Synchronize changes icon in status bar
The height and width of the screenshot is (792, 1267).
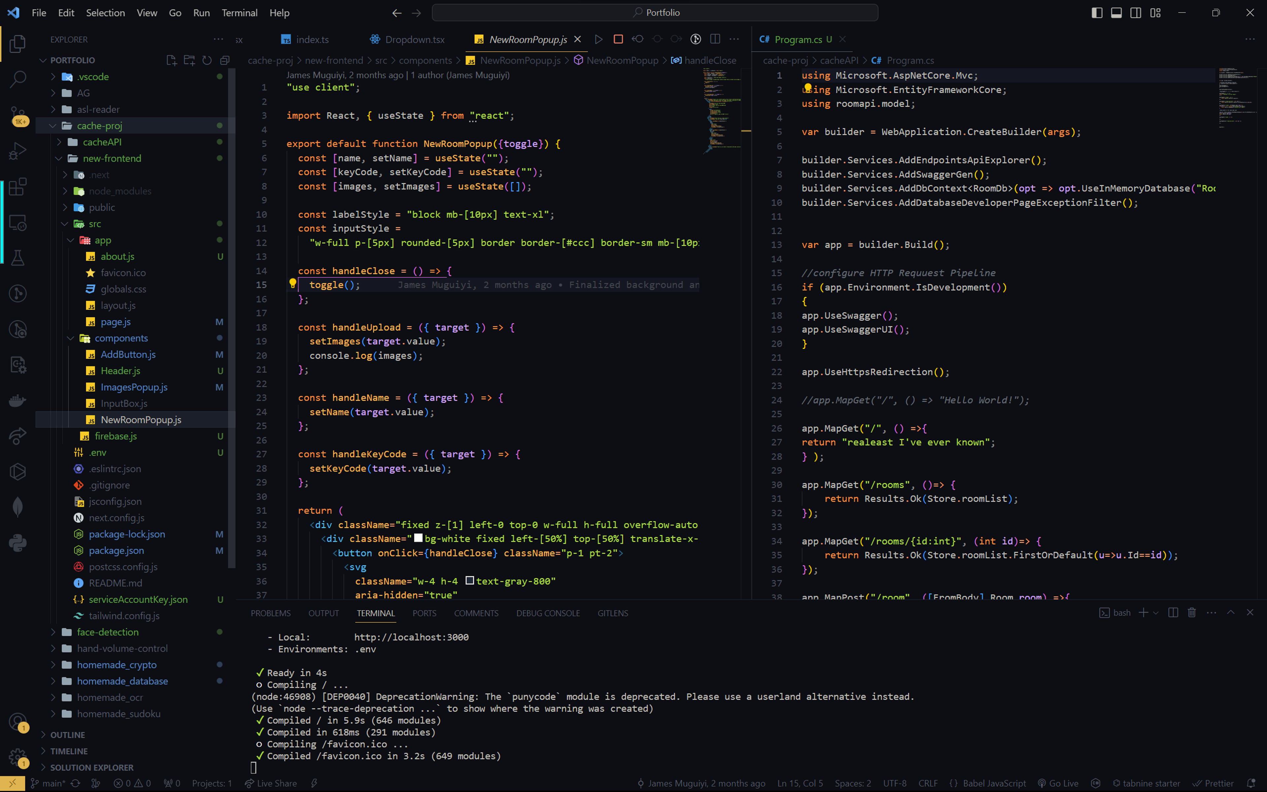(x=75, y=783)
